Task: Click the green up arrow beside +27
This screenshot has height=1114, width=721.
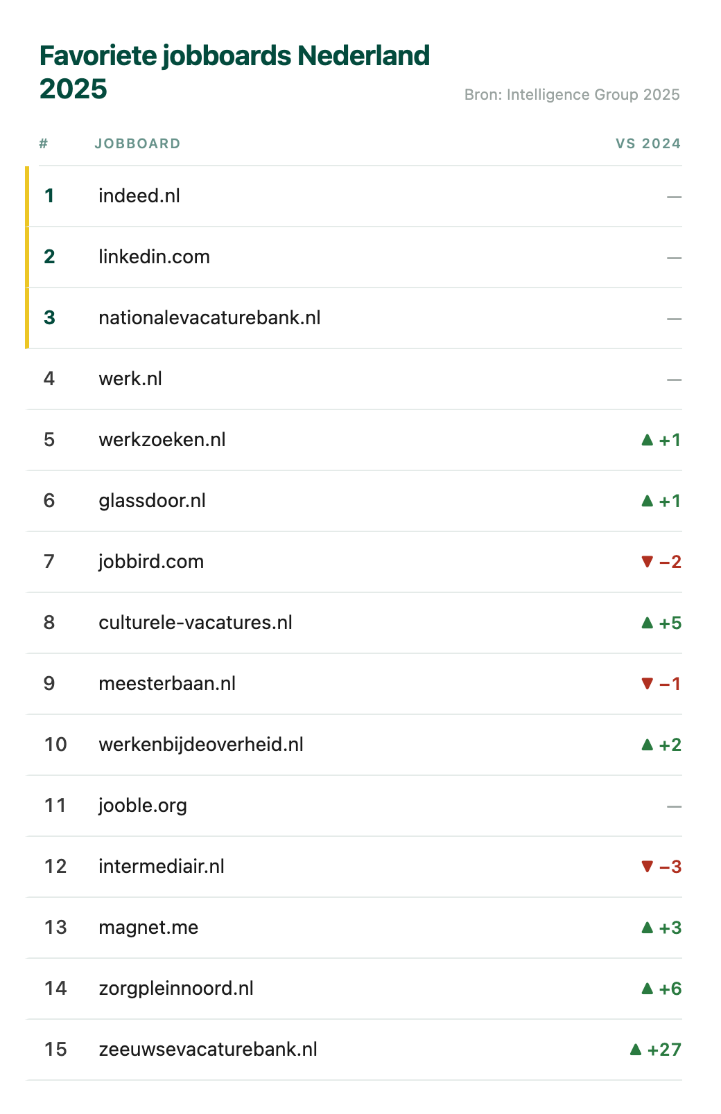Action: (x=636, y=1050)
